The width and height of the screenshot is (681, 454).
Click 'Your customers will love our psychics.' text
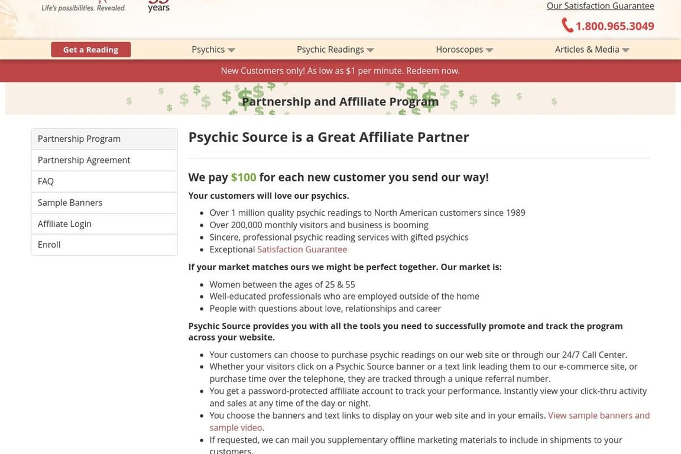[268, 196]
